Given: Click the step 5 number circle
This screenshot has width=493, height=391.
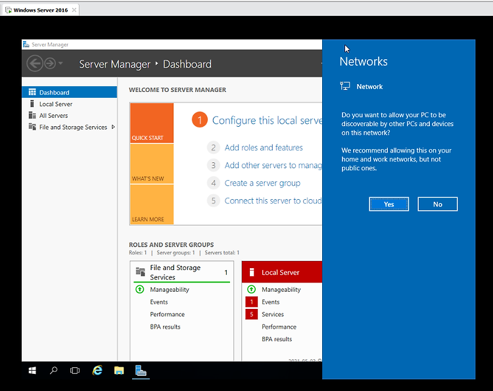Looking at the screenshot, I should (214, 200).
